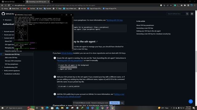Expand the 'Troubleshoot verification' section

pyautogui.click(x=11, y=74)
